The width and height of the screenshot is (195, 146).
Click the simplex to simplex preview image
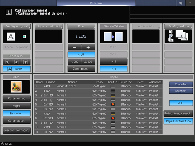113,36
